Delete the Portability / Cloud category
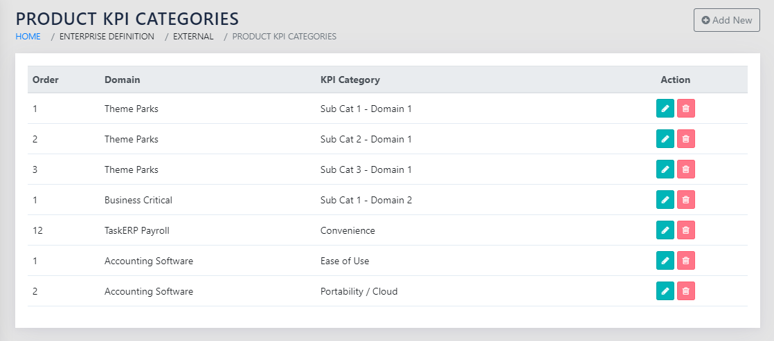The height and width of the screenshot is (341, 774). (685, 291)
